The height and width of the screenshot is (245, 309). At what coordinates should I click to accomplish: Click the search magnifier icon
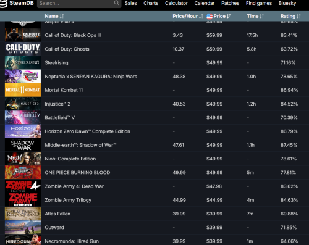116,3
